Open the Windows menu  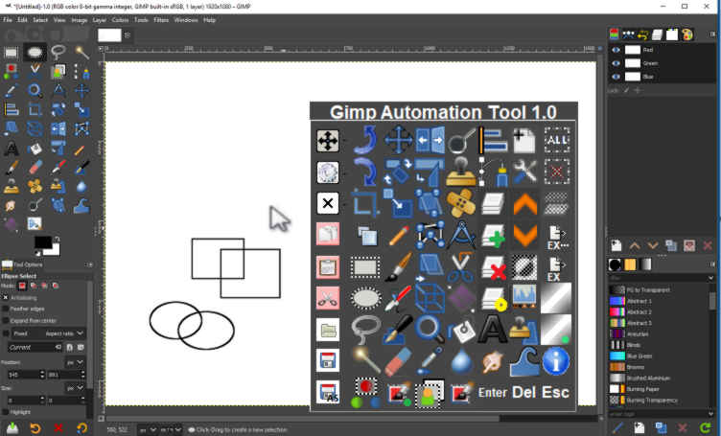click(x=186, y=20)
